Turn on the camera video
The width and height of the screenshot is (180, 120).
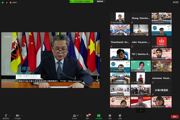[x=17, y=116]
